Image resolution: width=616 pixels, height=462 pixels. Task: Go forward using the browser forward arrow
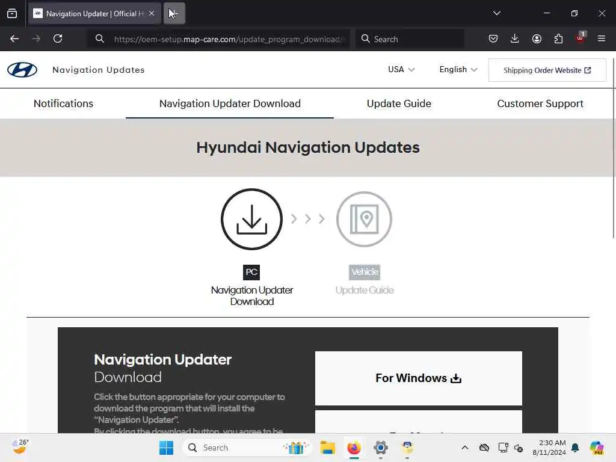tap(35, 38)
